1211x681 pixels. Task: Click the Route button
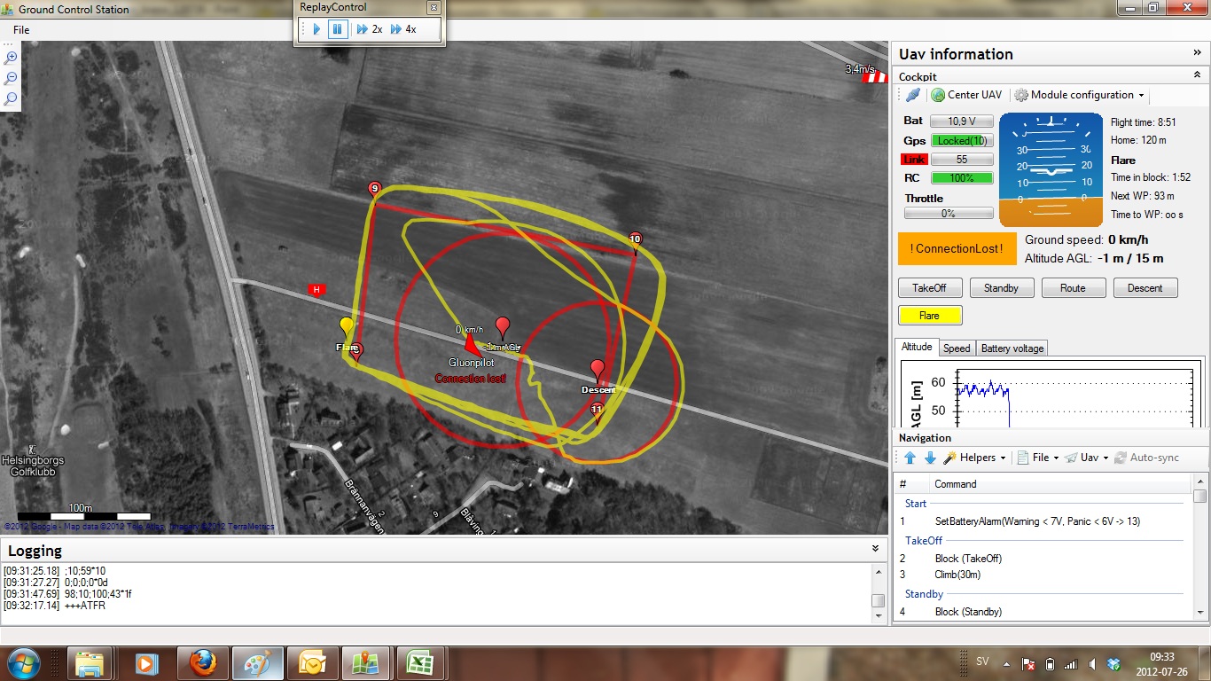click(1073, 288)
